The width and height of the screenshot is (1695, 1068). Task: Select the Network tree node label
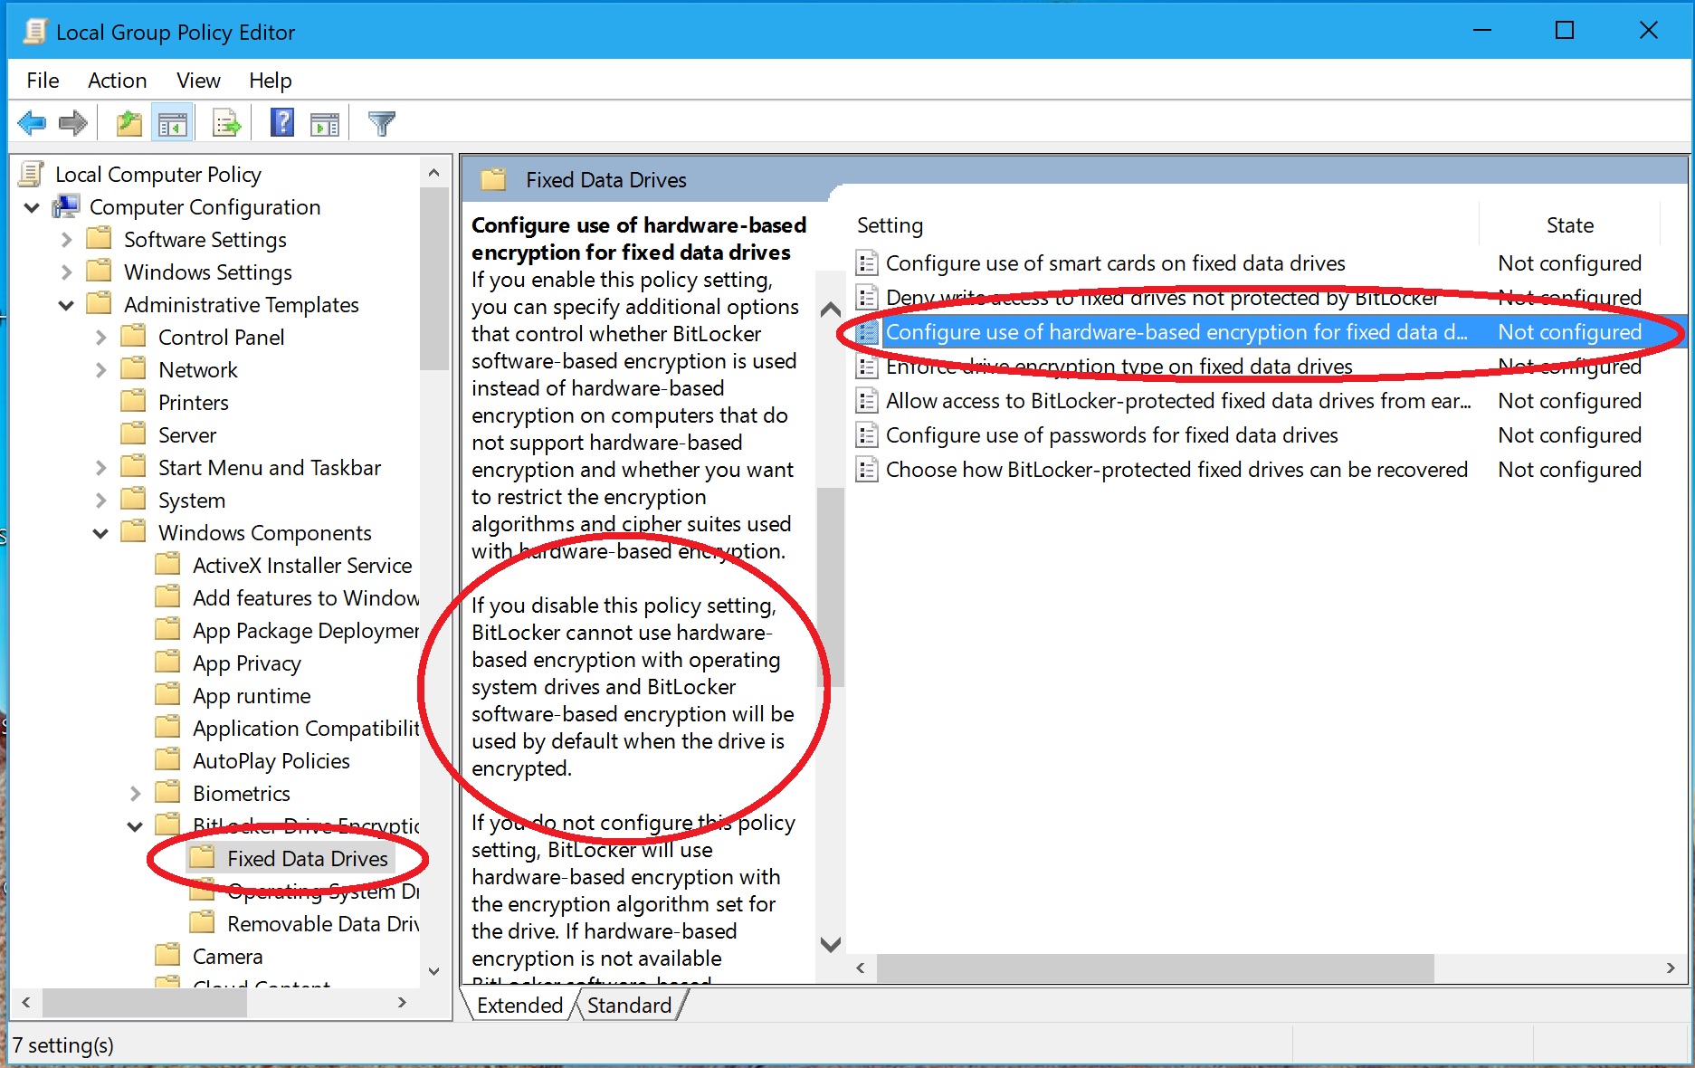coord(198,369)
